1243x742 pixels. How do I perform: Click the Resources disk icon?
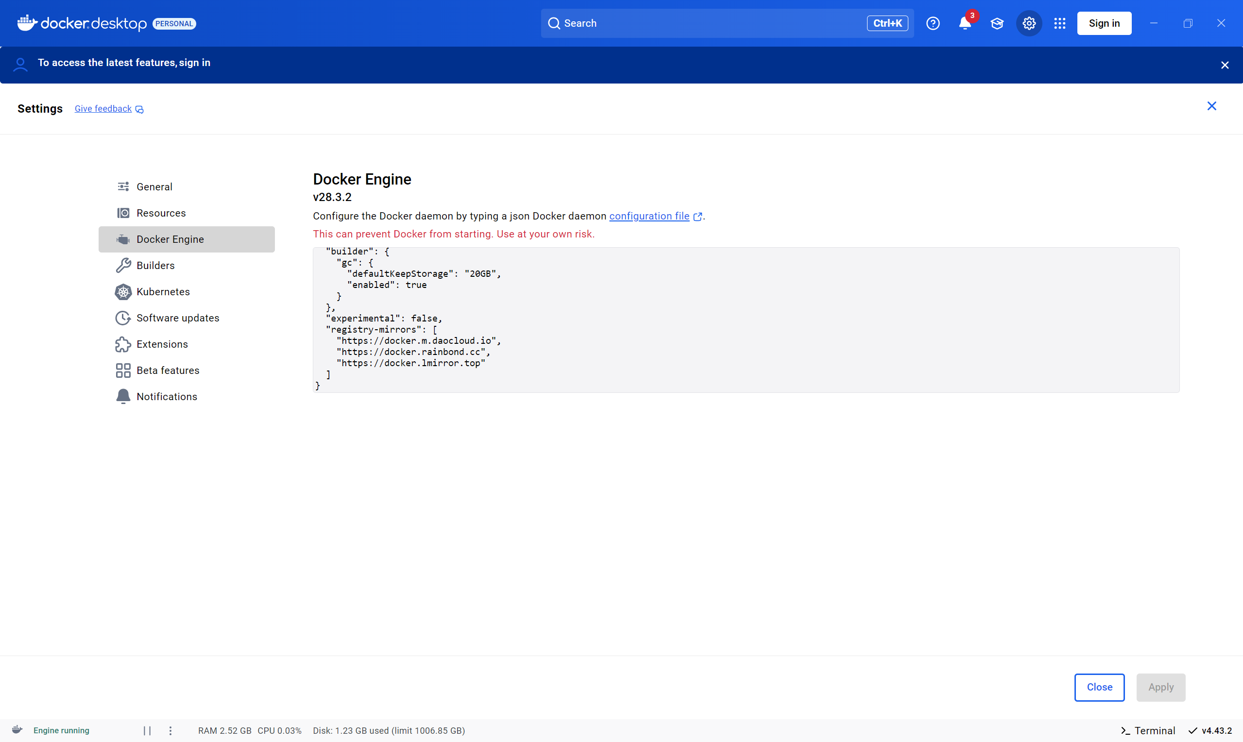coord(123,213)
